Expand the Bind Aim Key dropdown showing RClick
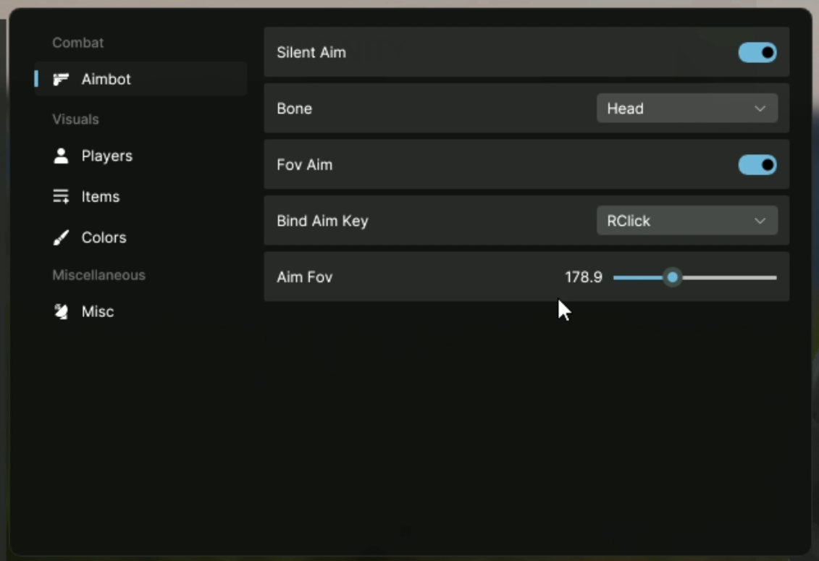The width and height of the screenshot is (819, 561). point(686,221)
